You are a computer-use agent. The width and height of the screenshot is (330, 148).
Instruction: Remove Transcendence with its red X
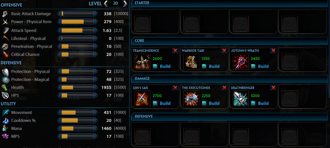pos(175,51)
